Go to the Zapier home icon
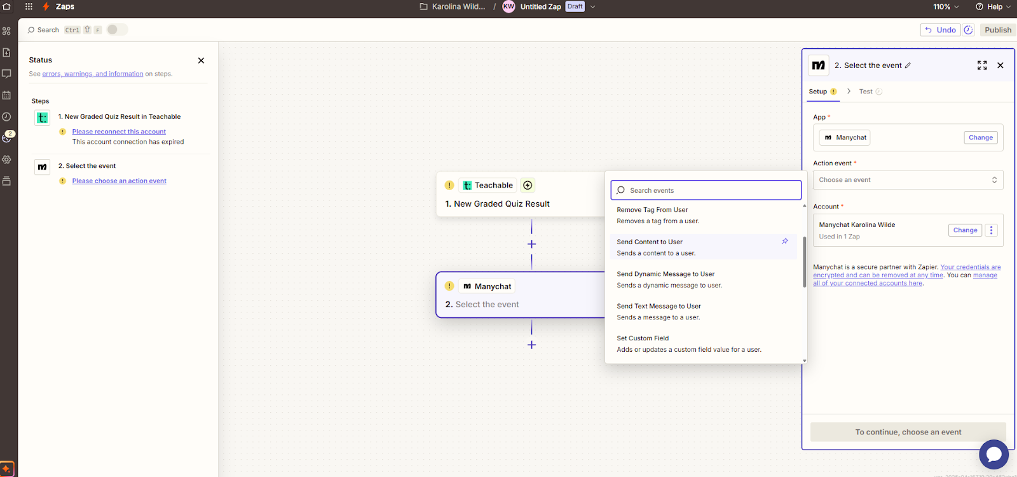The image size is (1017, 477). 6,6
